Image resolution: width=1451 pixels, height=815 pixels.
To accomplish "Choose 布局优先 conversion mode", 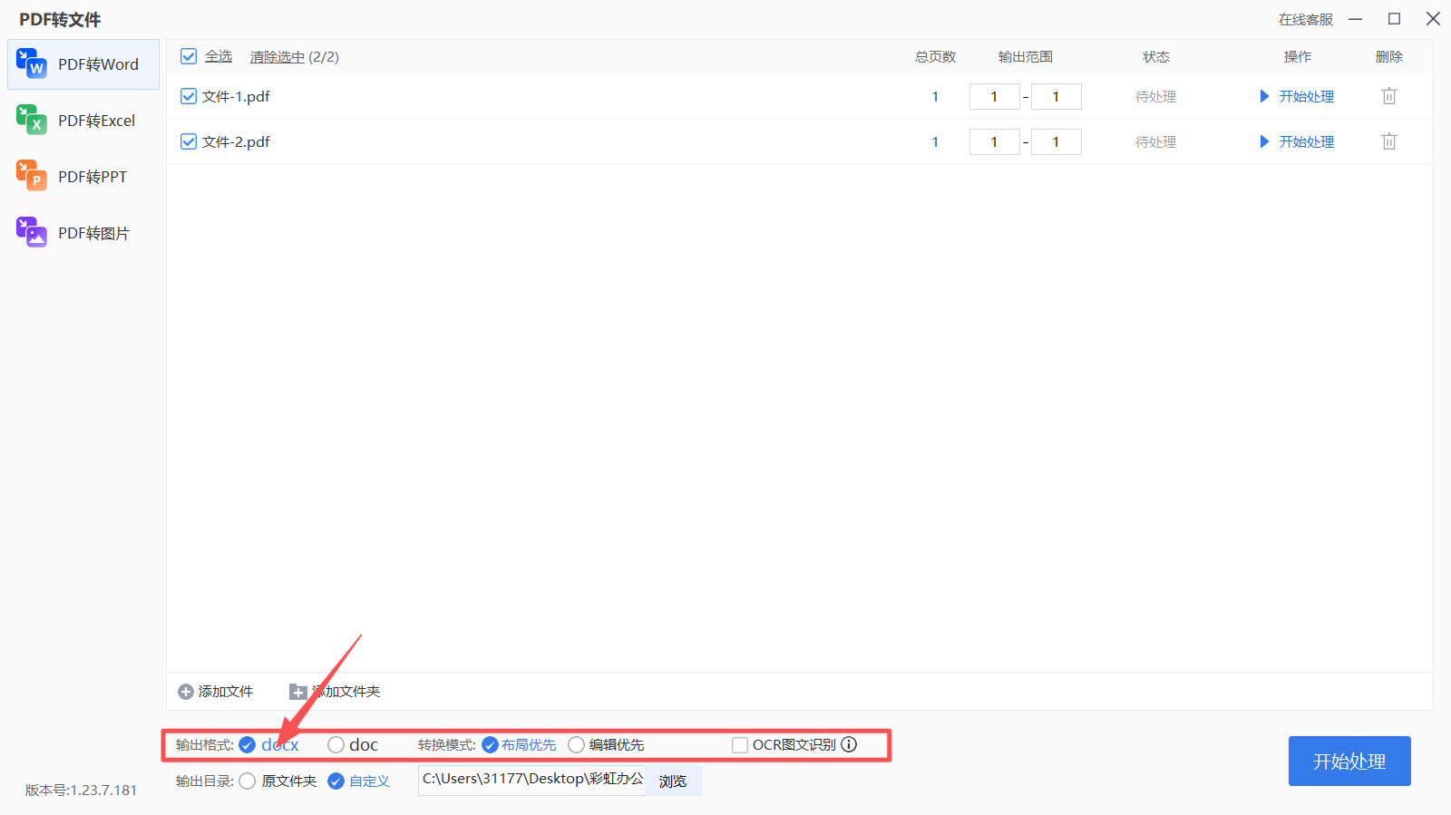I will coord(490,745).
